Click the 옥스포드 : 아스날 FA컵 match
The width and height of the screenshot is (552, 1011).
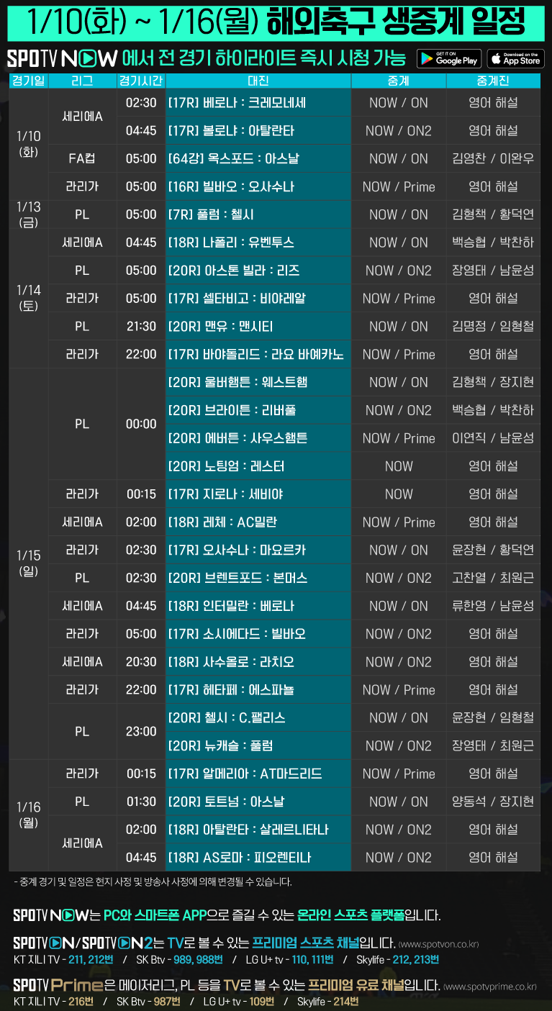258,158
